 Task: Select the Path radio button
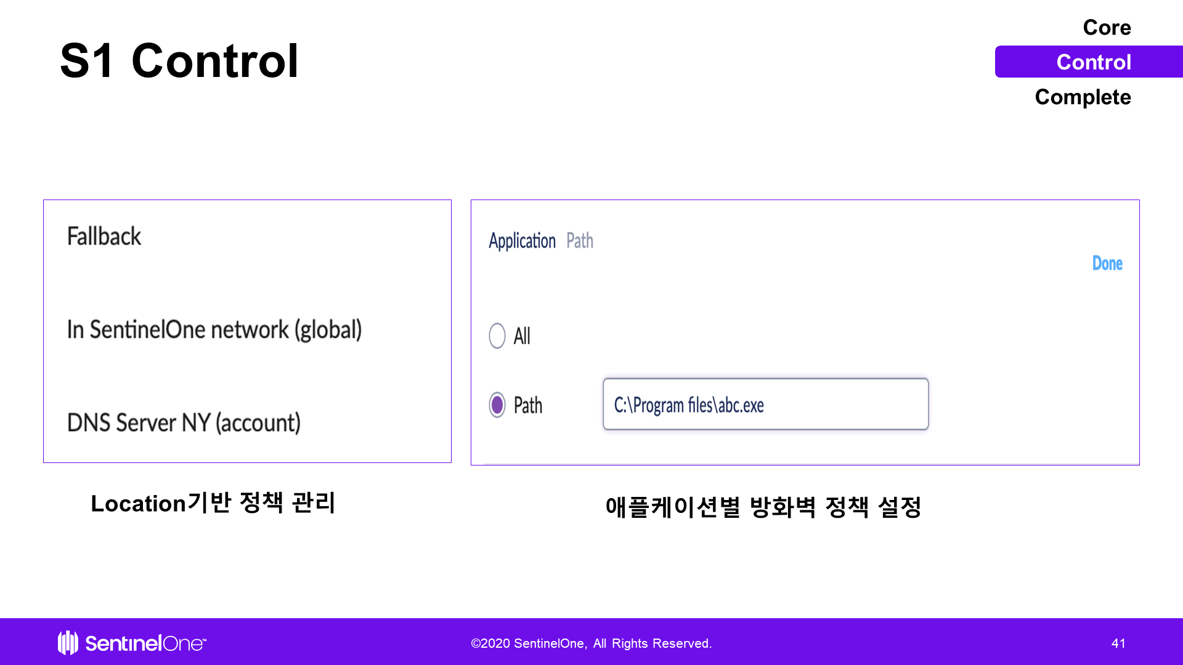click(497, 405)
